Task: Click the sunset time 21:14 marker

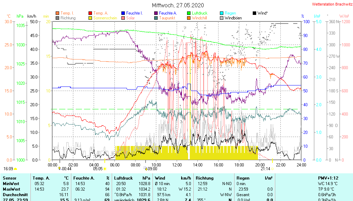Action: pyautogui.click(x=265, y=169)
